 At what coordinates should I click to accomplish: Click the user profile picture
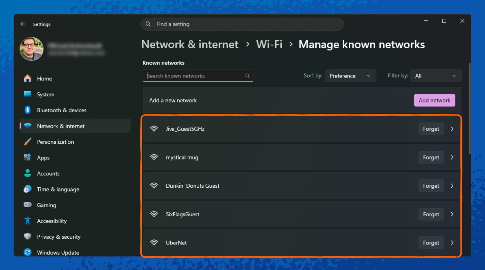(x=32, y=49)
